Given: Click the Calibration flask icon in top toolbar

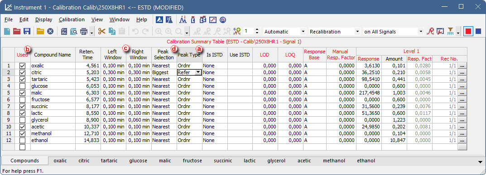Looking at the screenshot, I should 169,19.
